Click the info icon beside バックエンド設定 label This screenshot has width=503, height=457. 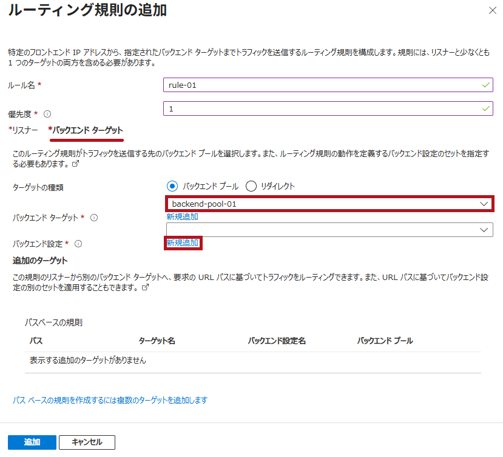click(x=78, y=244)
